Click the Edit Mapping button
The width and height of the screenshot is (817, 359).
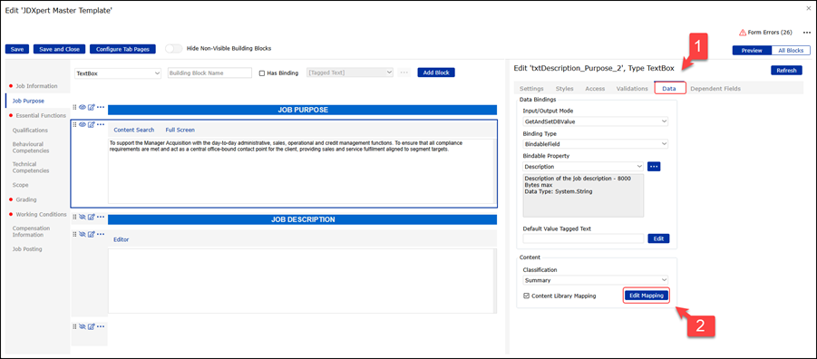tap(647, 296)
